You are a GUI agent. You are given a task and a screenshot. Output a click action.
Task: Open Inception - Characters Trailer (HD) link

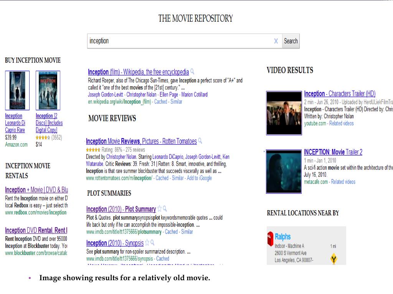(x=340, y=94)
